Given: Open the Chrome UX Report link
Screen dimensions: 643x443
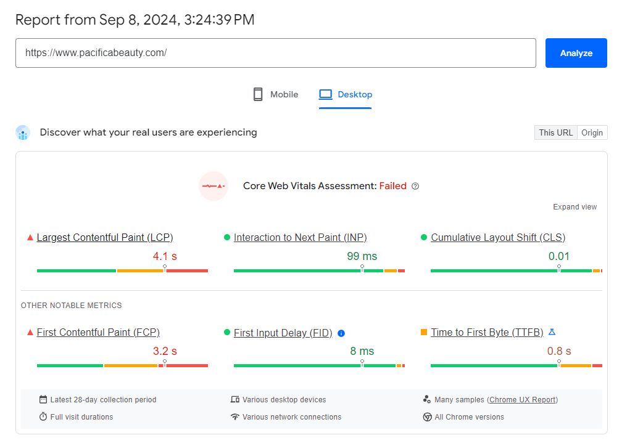Looking at the screenshot, I should point(522,400).
